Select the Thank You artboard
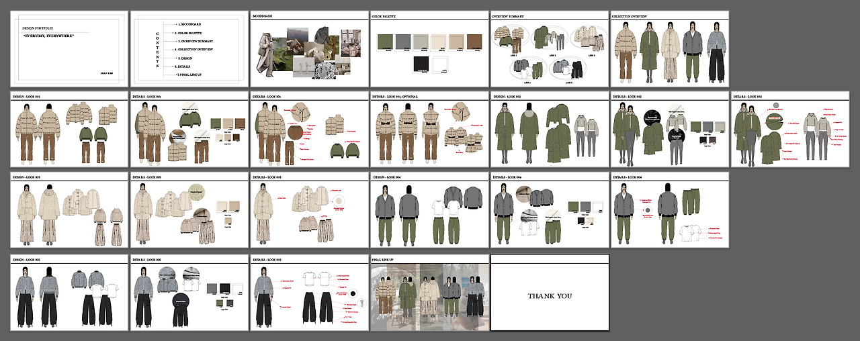 click(550, 292)
